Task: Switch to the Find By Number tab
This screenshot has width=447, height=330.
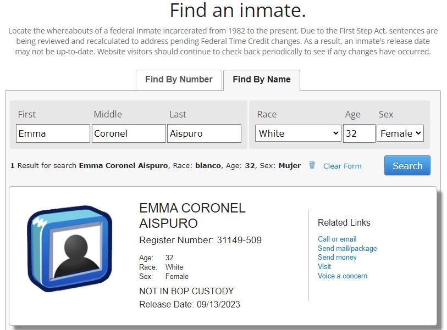Action: [x=179, y=80]
